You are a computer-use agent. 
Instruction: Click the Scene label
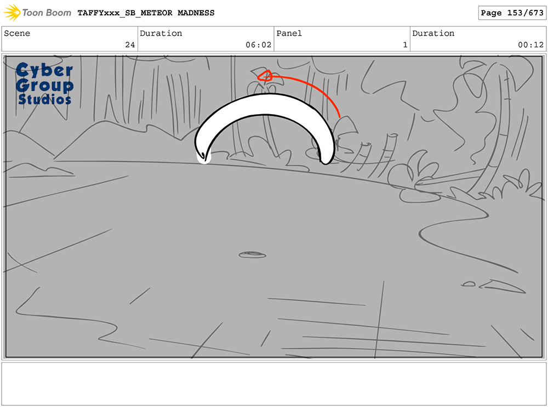(17, 33)
